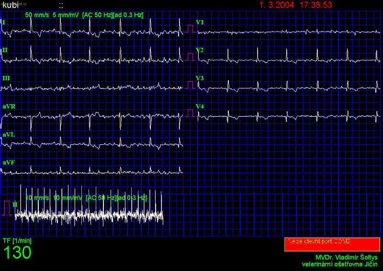Select the aVF lead label
This screenshot has height=271, width=383.
[9, 163]
